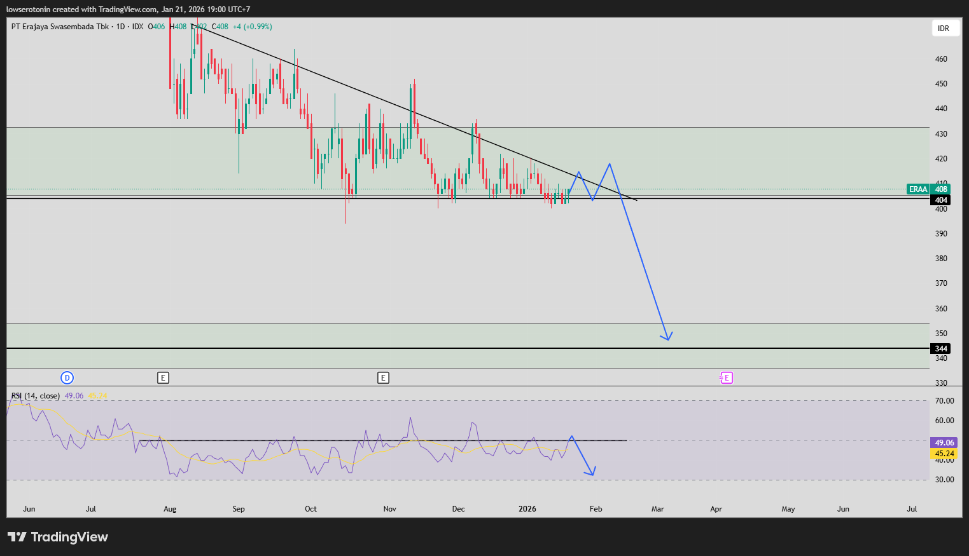
Task: Click the purple upcoming earnings marker
Action: (726, 378)
